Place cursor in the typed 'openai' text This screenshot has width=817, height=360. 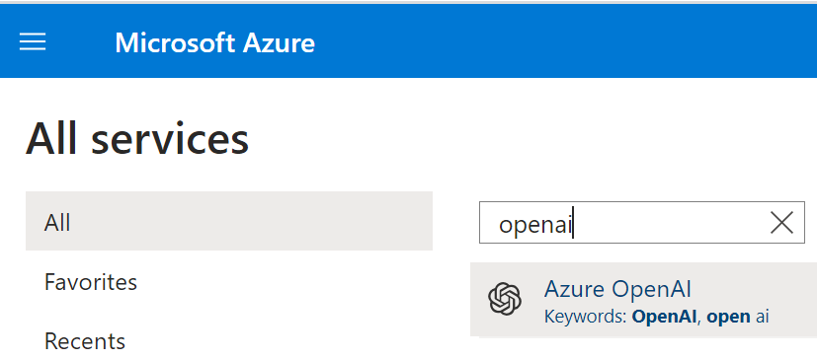pos(535,225)
